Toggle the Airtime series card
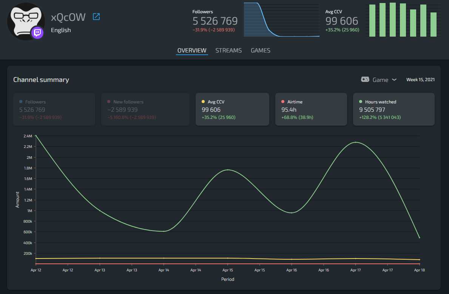The height and width of the screenshot is (294, 449). coord(311,109)
